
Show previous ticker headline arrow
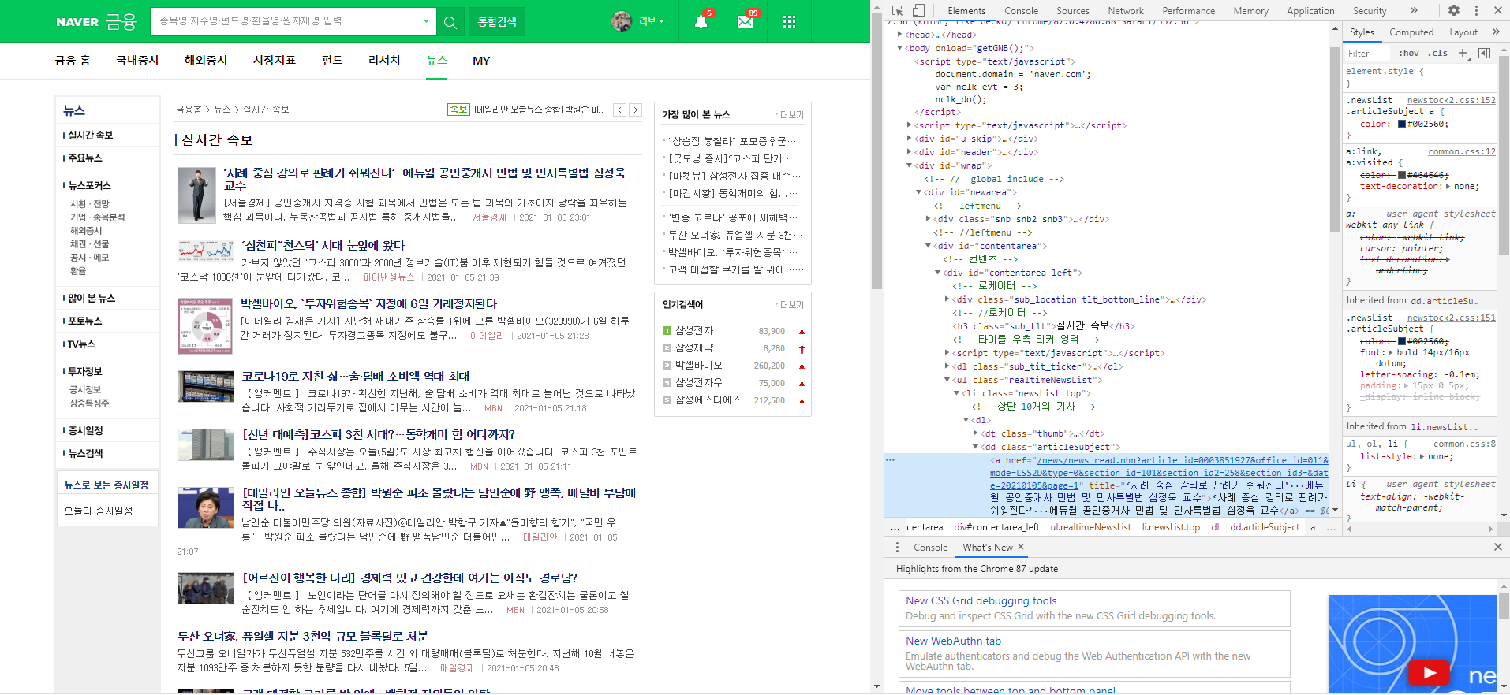[620, 110]
